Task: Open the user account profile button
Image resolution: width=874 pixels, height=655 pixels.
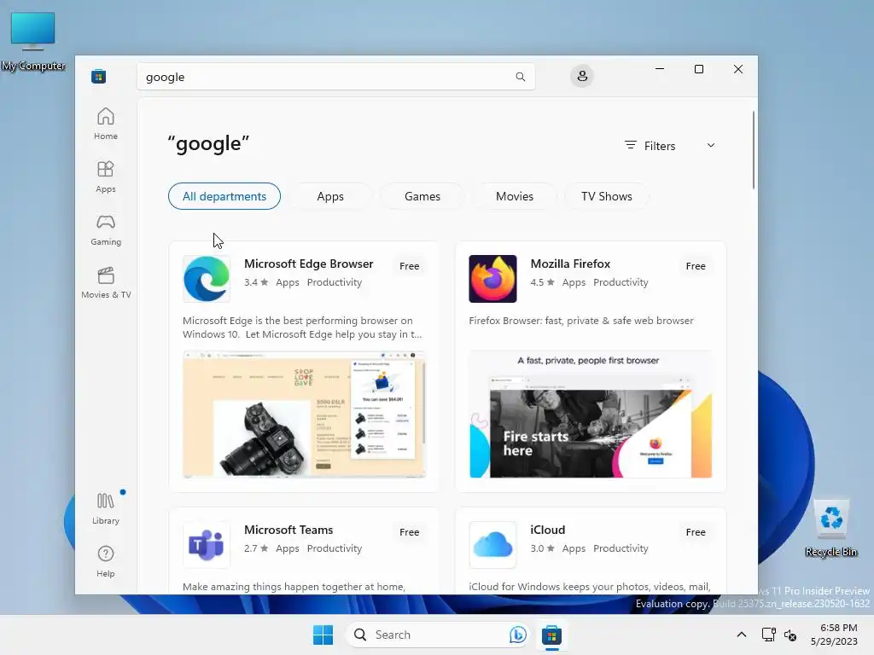Action: click(582, 76)
